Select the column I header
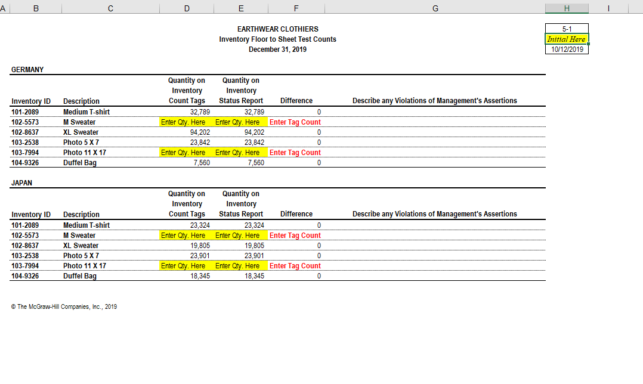This screenshot has height=384, width=643. [x=608, y=8]
